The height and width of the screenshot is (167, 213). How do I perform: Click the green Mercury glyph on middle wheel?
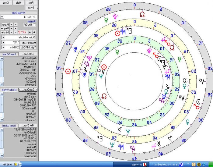click(180, 59)
